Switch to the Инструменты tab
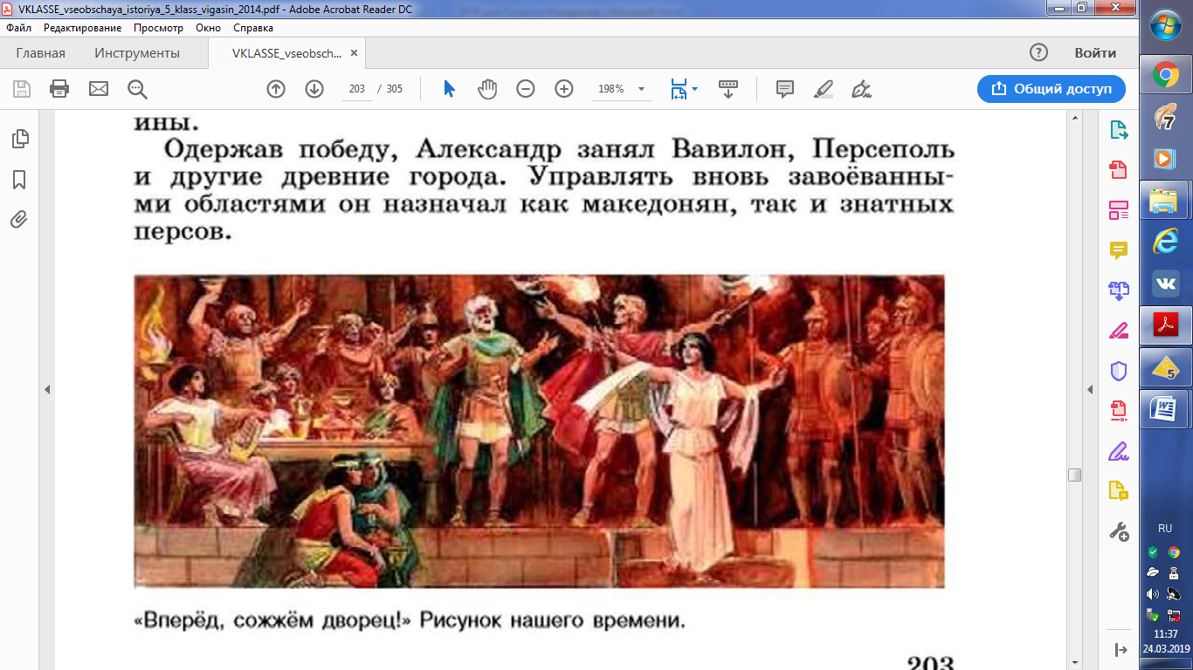The image size is (1193, 670). pyautogui.click(x=137, y=53)
